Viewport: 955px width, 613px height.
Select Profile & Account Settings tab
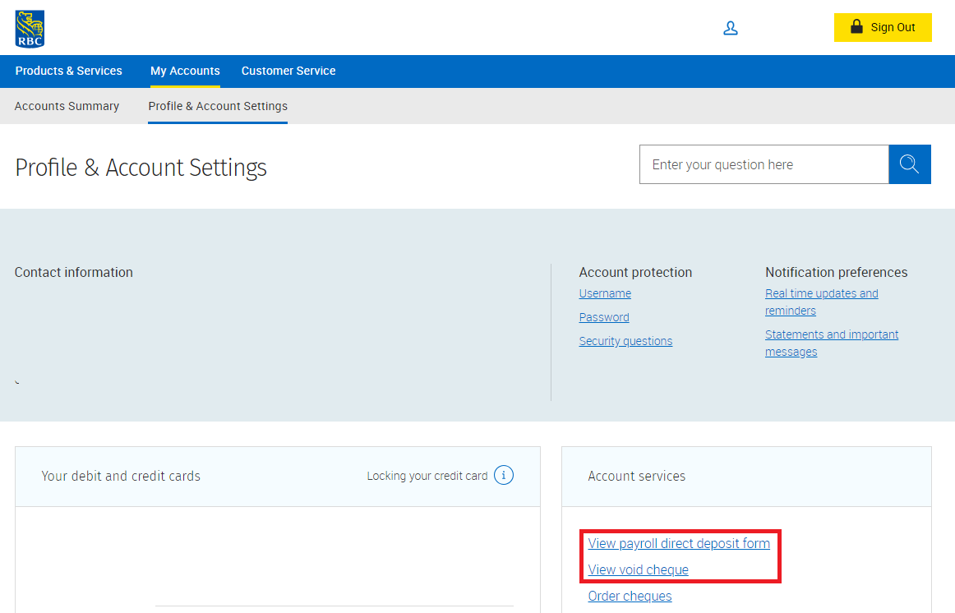(x=218, y=106)
